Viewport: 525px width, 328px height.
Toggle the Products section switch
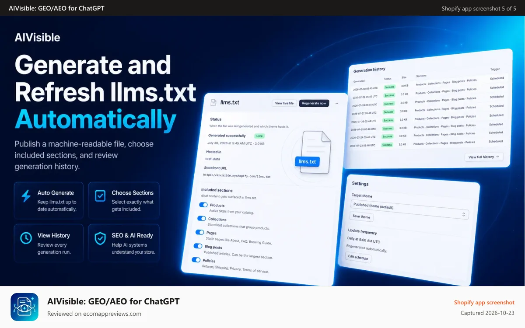click(x=203, y=205)
